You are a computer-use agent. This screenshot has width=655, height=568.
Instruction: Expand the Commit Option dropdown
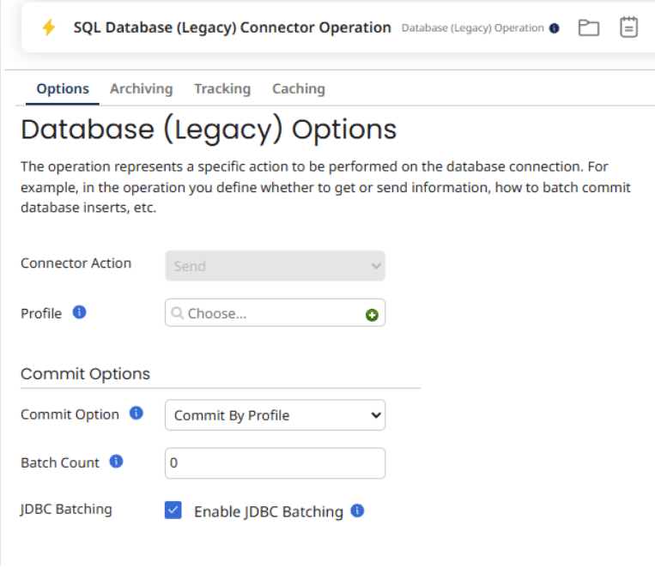click(275, 415)
